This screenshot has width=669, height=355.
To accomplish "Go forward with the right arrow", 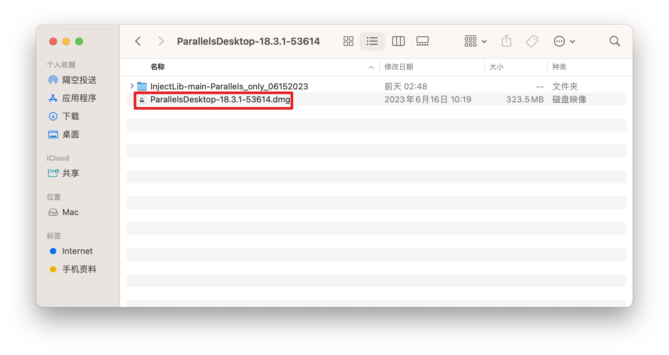I will pyautogui.click(x=161, y=41).
